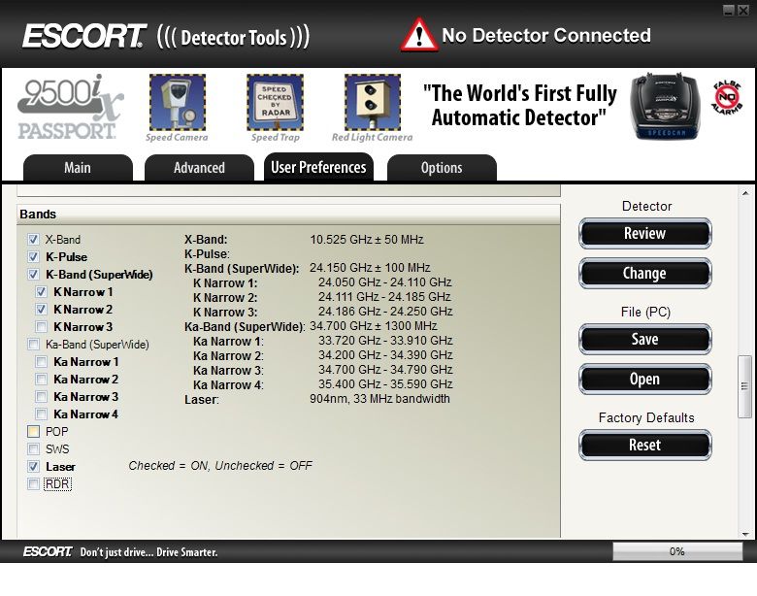757x596 pixels.
Task: Check Ka Narrow 4
Action: click(41, 414)
